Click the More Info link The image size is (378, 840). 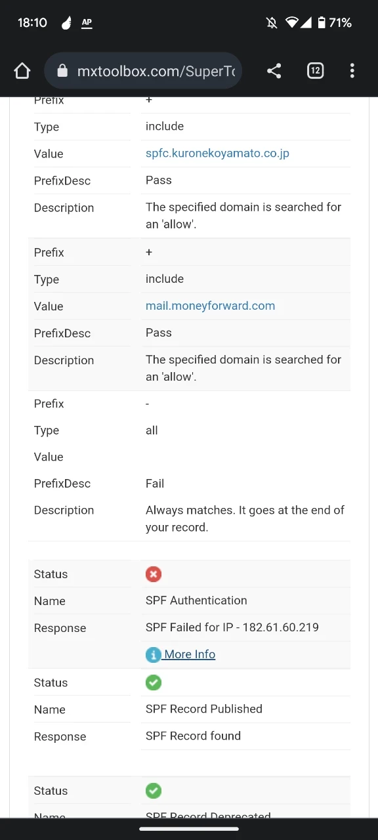coord(190,654)
